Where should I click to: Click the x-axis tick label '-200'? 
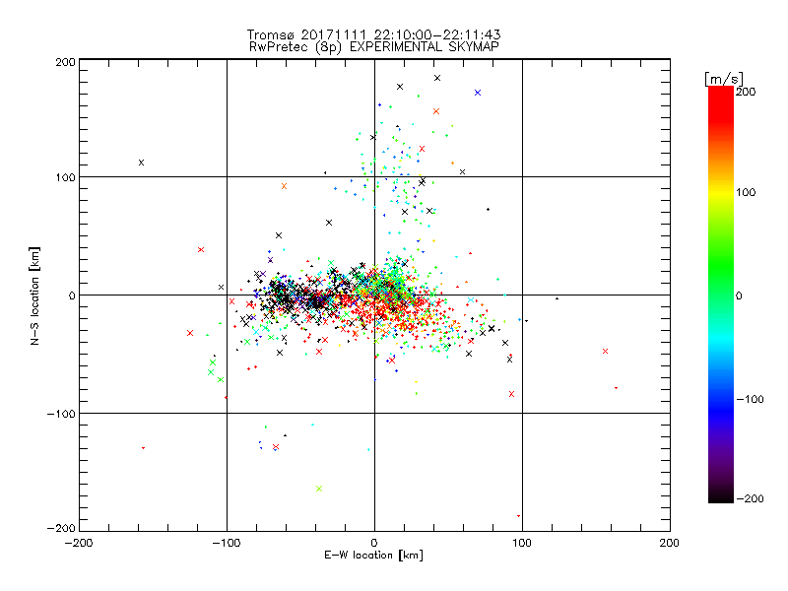(x=79, y=543)
